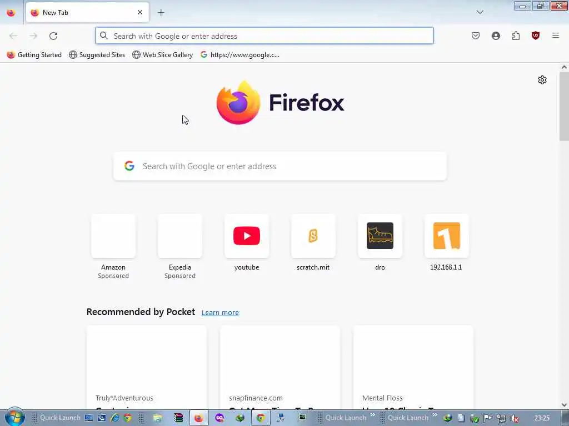Click the page vertical scrollbar thumb
This screenshot has height=426, width=569.
pyautogui.click(x=564, y=106)
